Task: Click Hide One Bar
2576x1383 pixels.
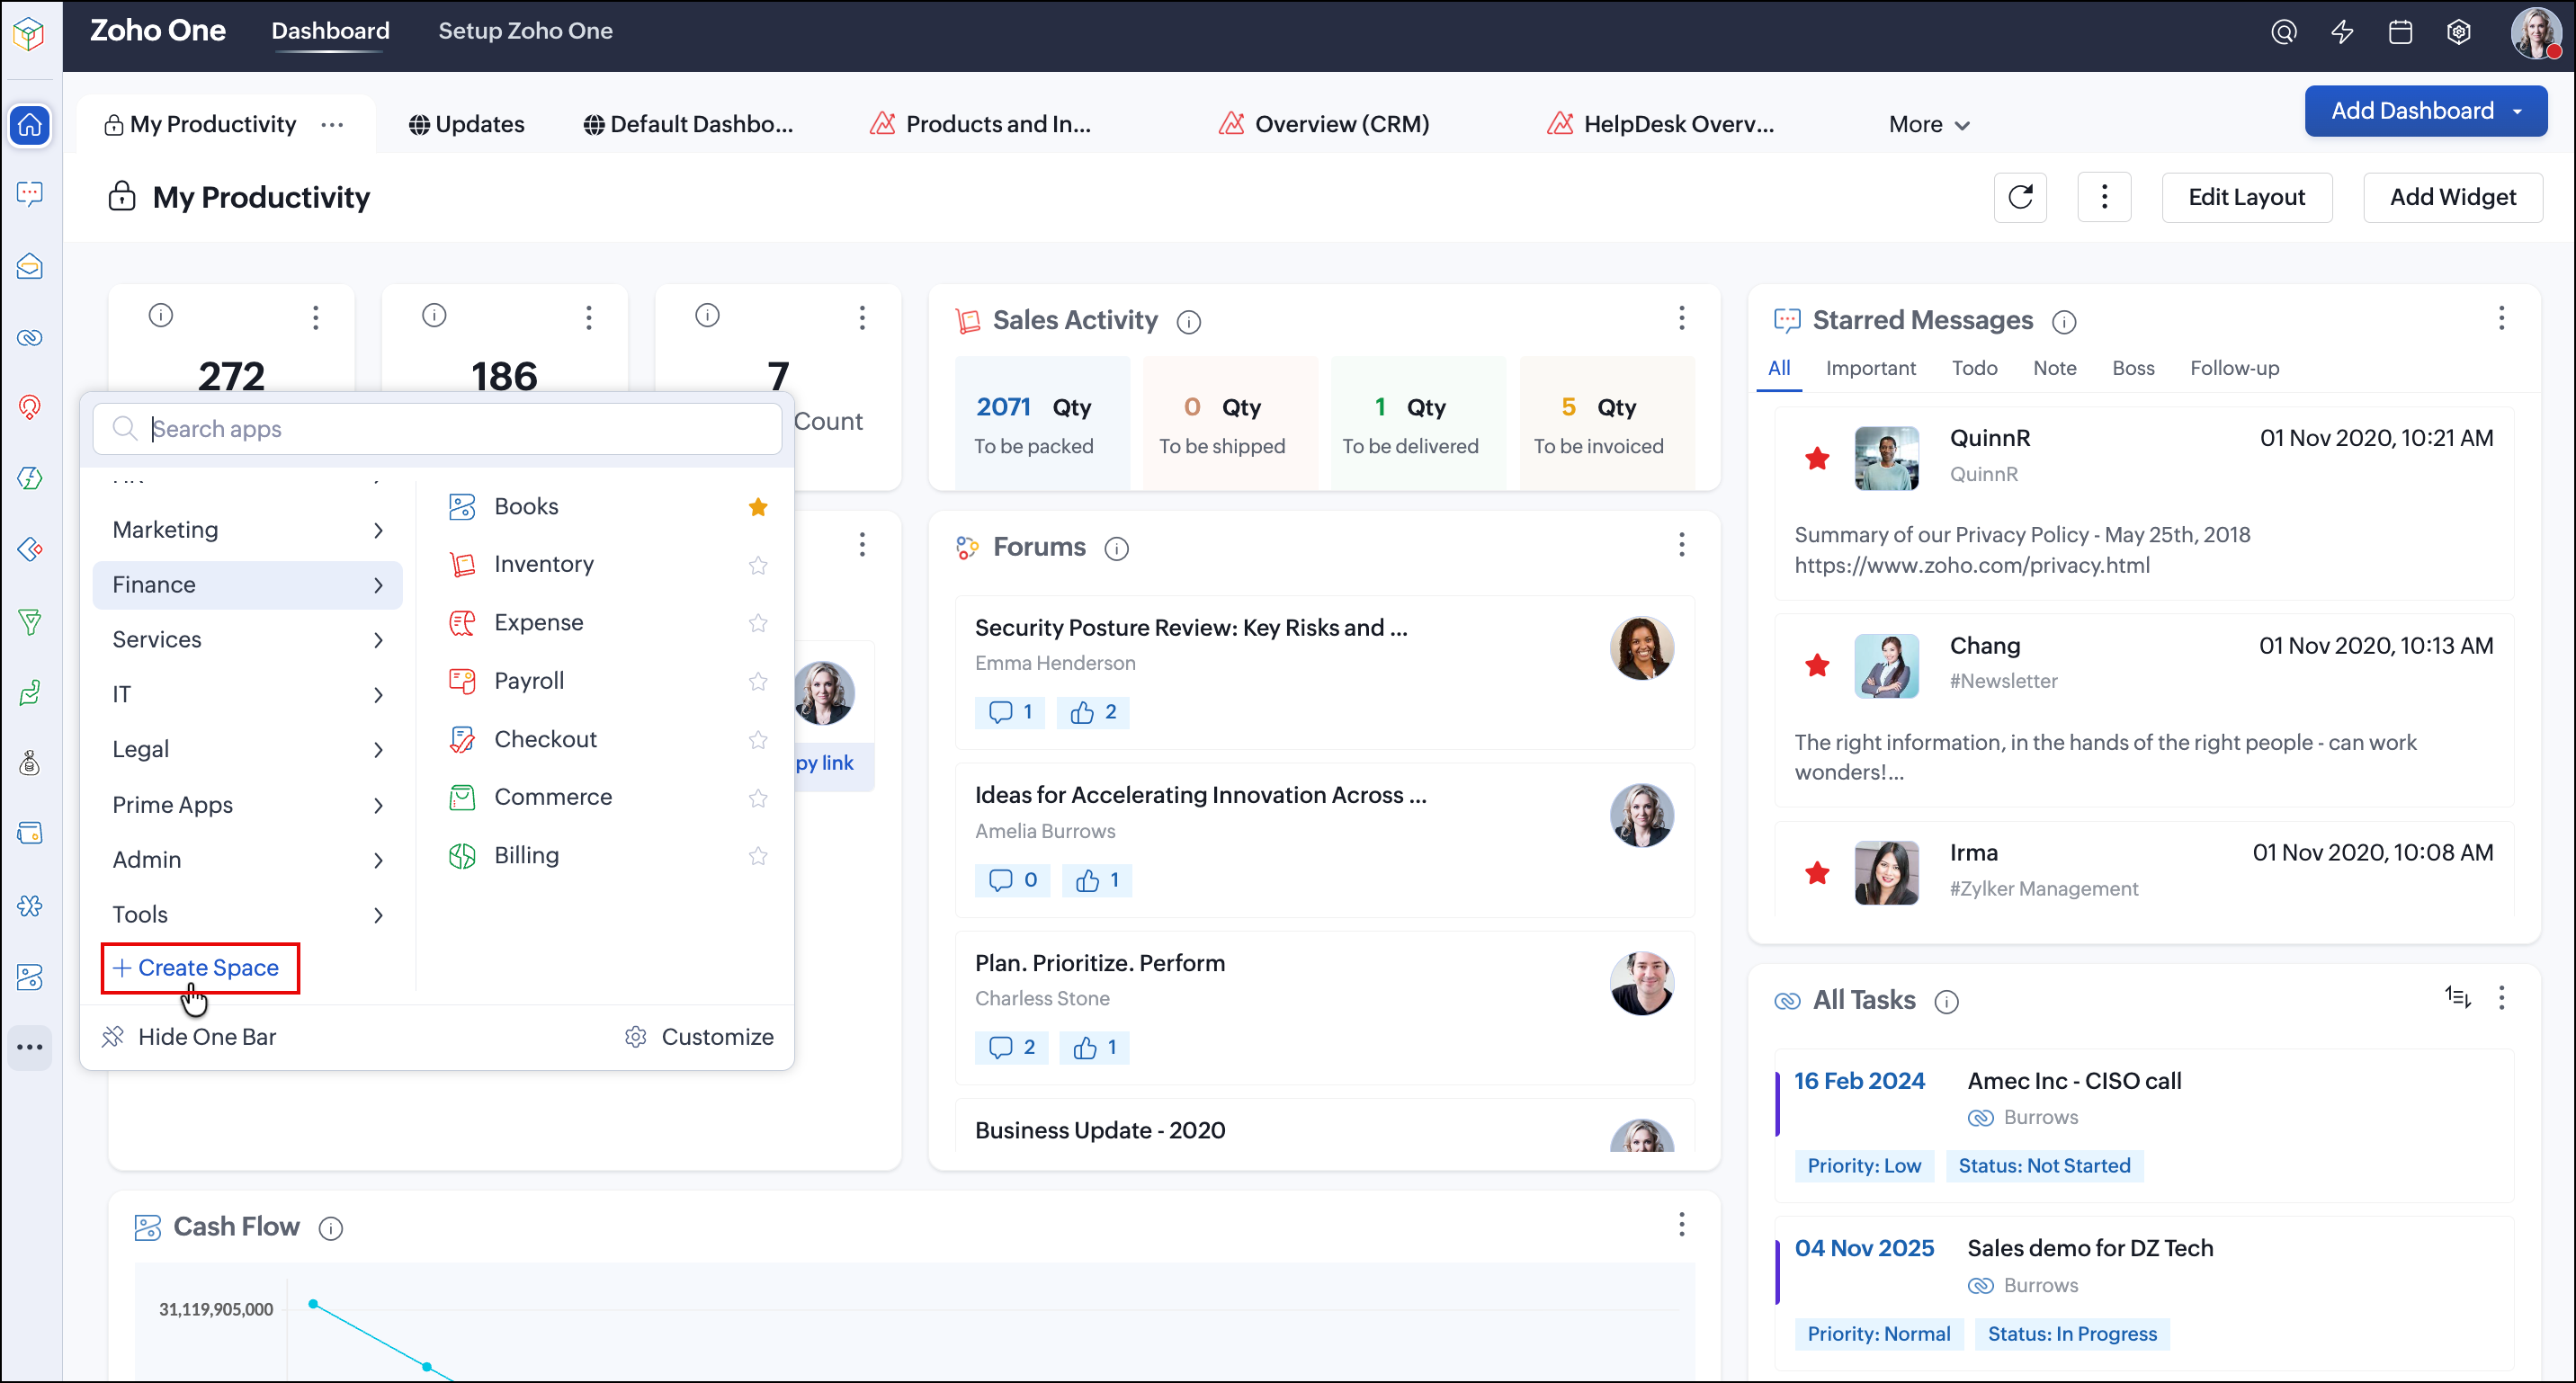Action: 189,1037
